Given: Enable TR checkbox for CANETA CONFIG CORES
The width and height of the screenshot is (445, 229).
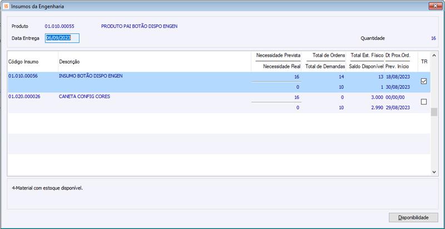Looking at the screenshot, I should [424, 102].
